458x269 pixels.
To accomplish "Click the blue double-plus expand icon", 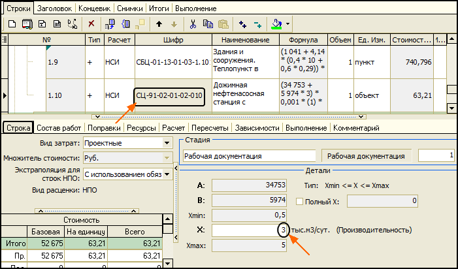I will tap(242, 24).
